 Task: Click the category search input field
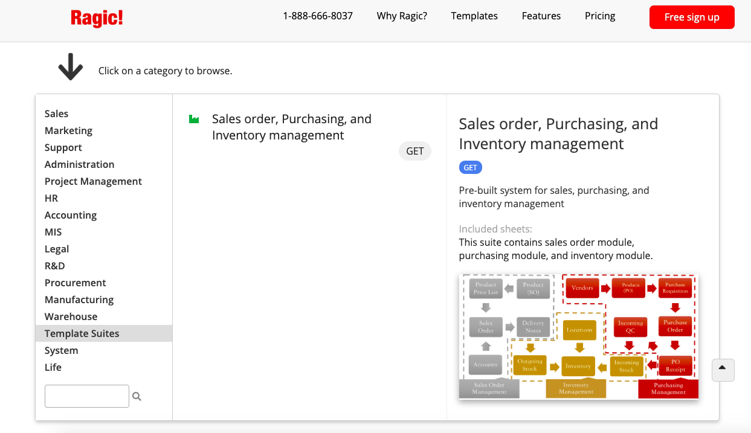(87, 396)
